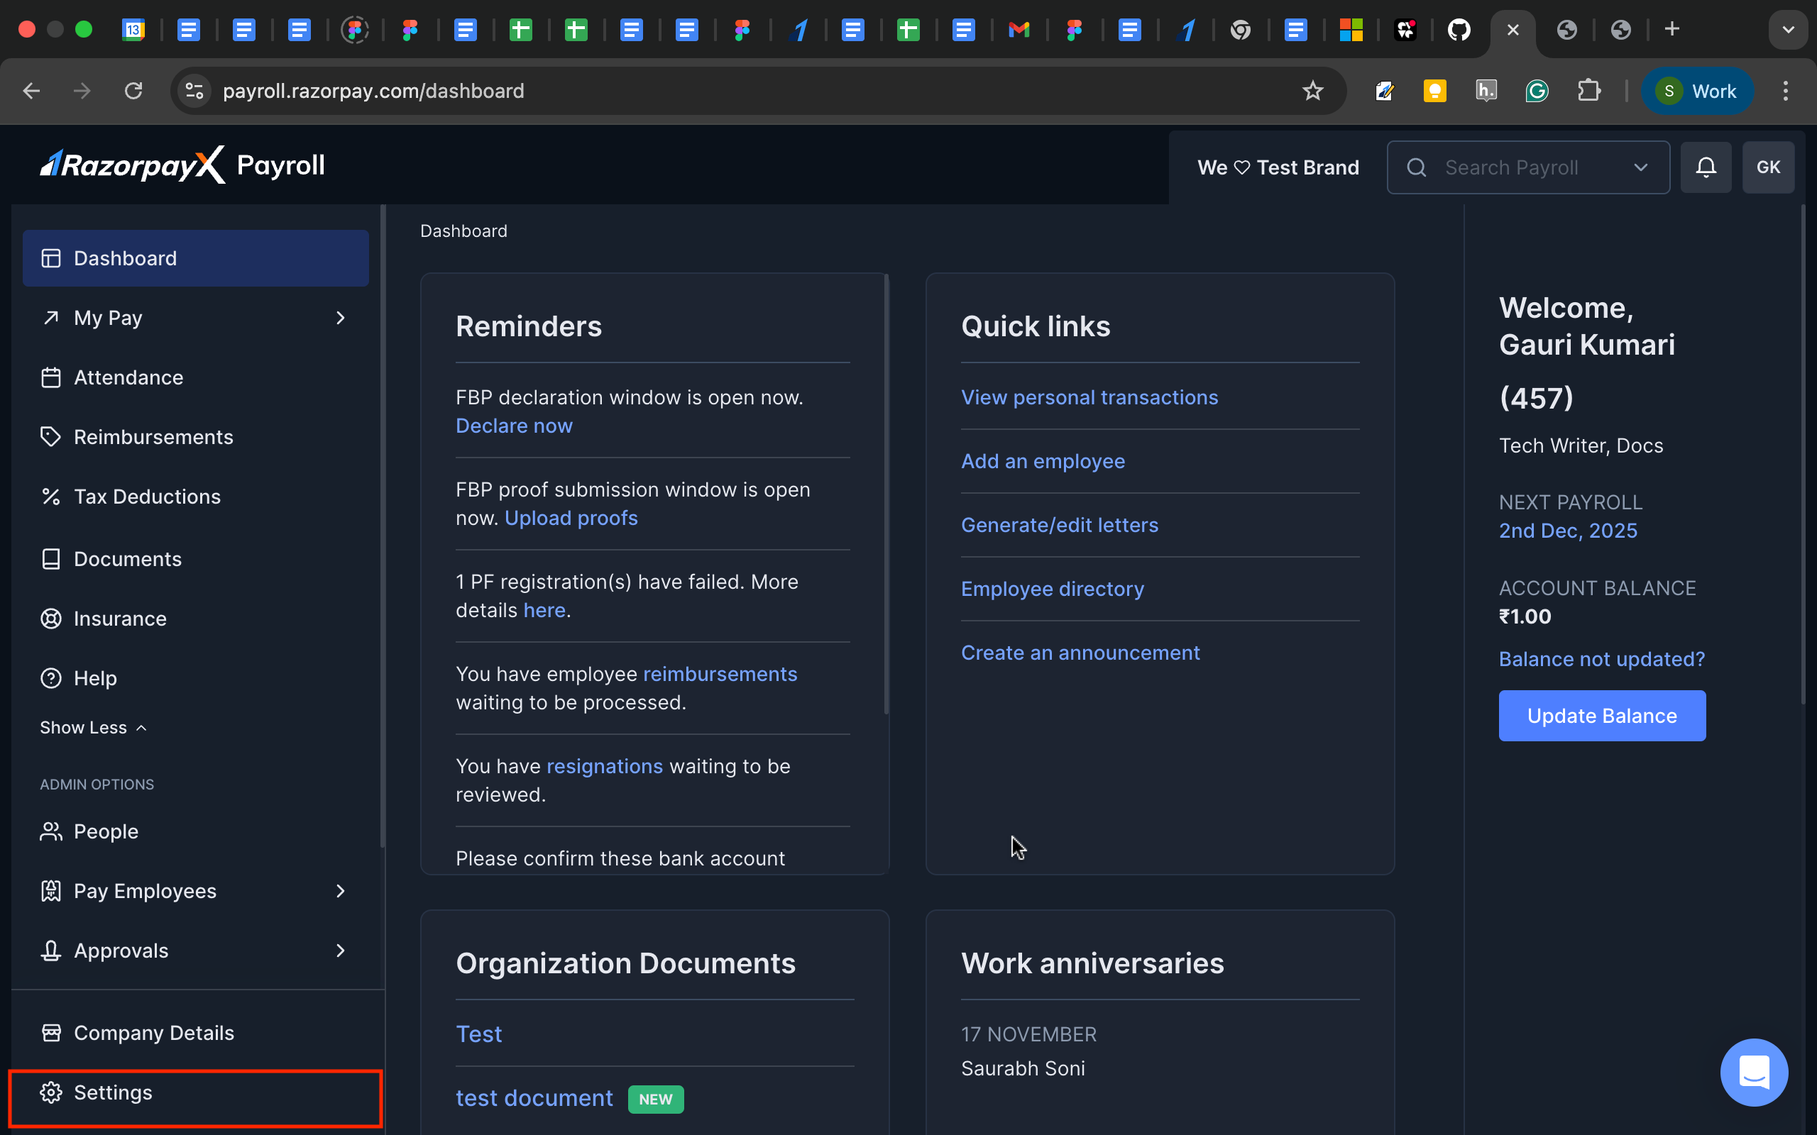
Task: Expand the Search Payroll dropdown chevron
Action: pos(1641,167)
